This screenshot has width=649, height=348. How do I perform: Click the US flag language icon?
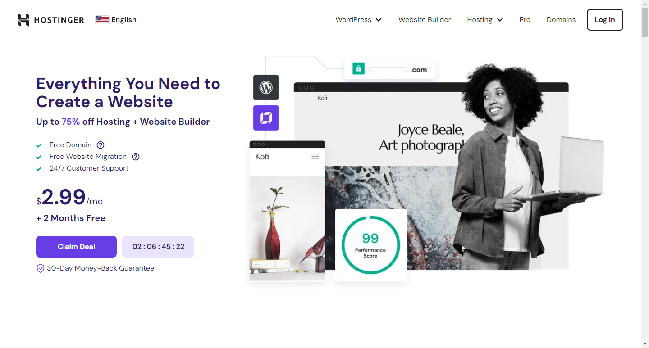click(x=102, y=20)
